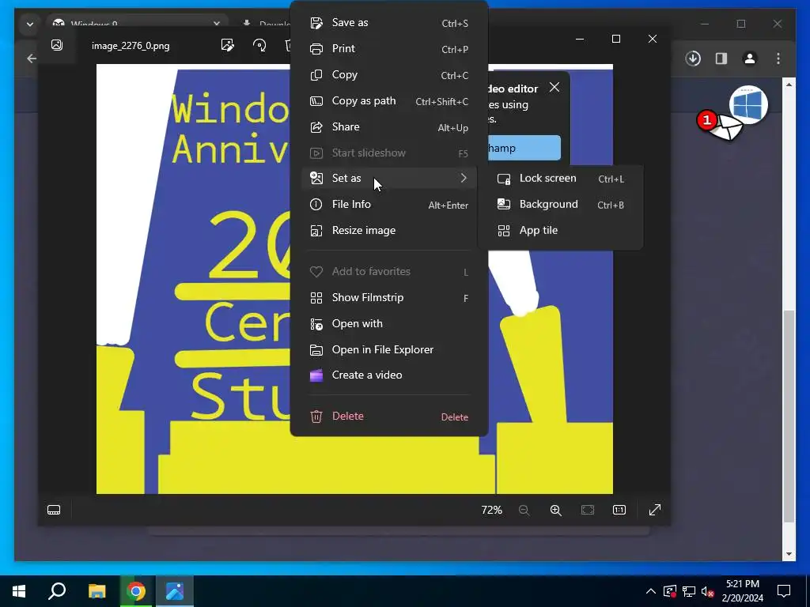Choose Save as from context menu
Screen dimensions: 810x607
click(389, 23)
